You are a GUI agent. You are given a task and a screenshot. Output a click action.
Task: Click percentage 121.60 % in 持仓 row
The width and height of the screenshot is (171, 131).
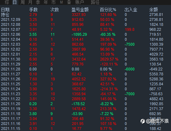coord(108,15)
